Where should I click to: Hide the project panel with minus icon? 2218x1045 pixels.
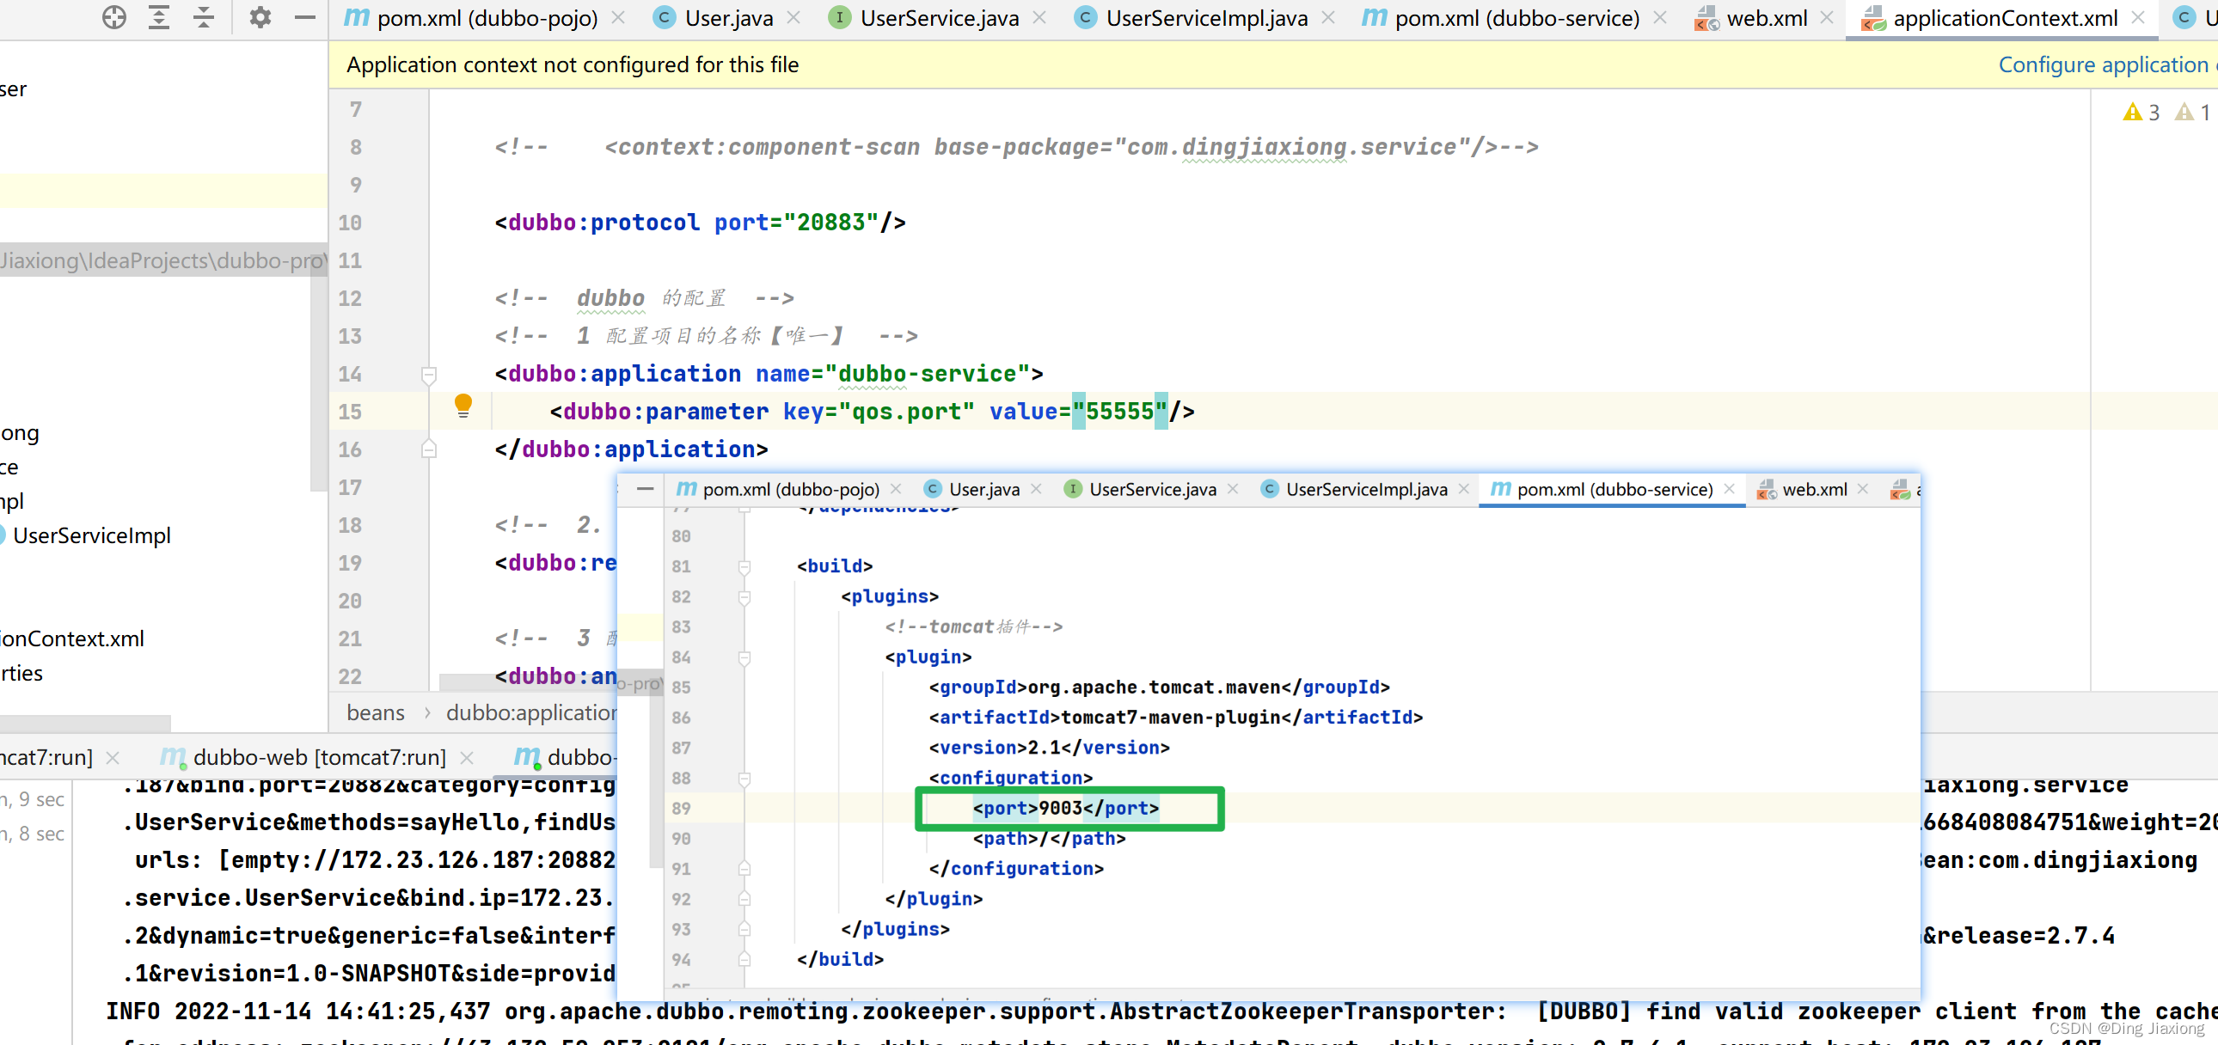click(305, 17)
